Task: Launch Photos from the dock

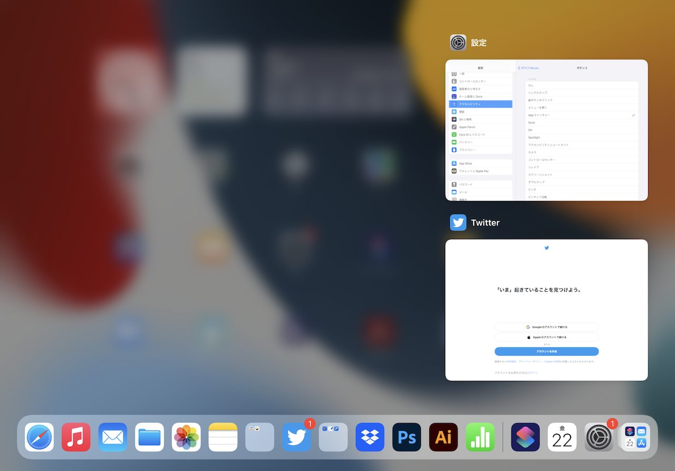Action: coord(186,437)
